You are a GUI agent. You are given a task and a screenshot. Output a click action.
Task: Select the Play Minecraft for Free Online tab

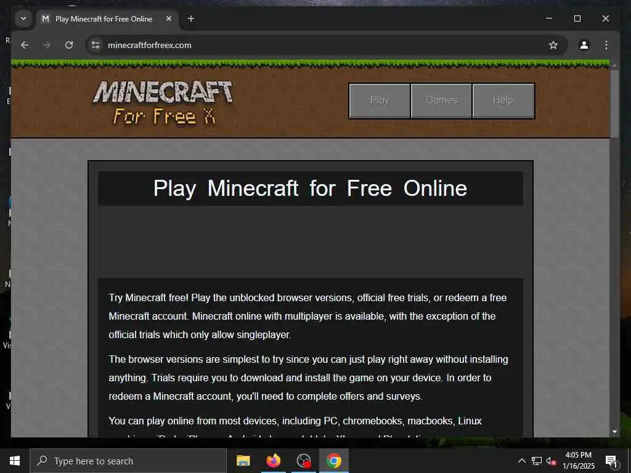(x=108, y=19)
